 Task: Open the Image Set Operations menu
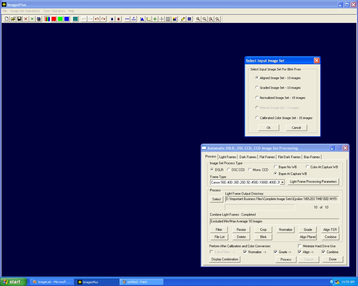(x=25, y=11)
